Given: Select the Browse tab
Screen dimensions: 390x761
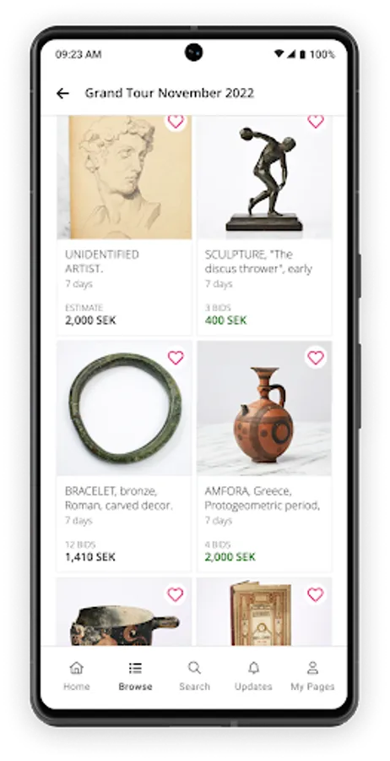Looking at the screenshot, I should pyautogui.click(x=136, y=676).
